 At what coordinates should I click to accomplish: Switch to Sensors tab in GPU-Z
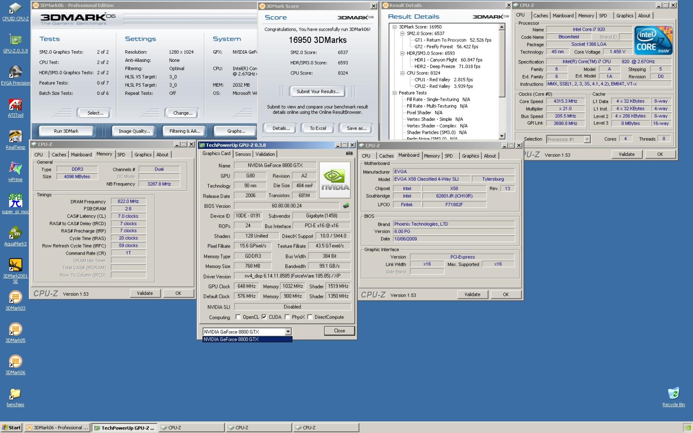pyautogui.click(x=243, y=154)
